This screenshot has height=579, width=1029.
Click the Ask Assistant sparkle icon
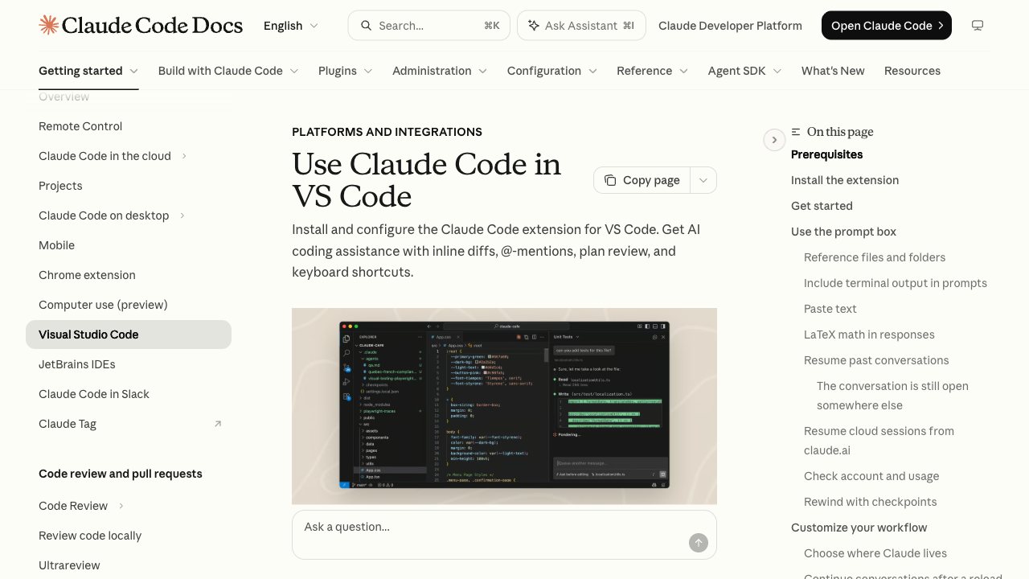[533, 26]
